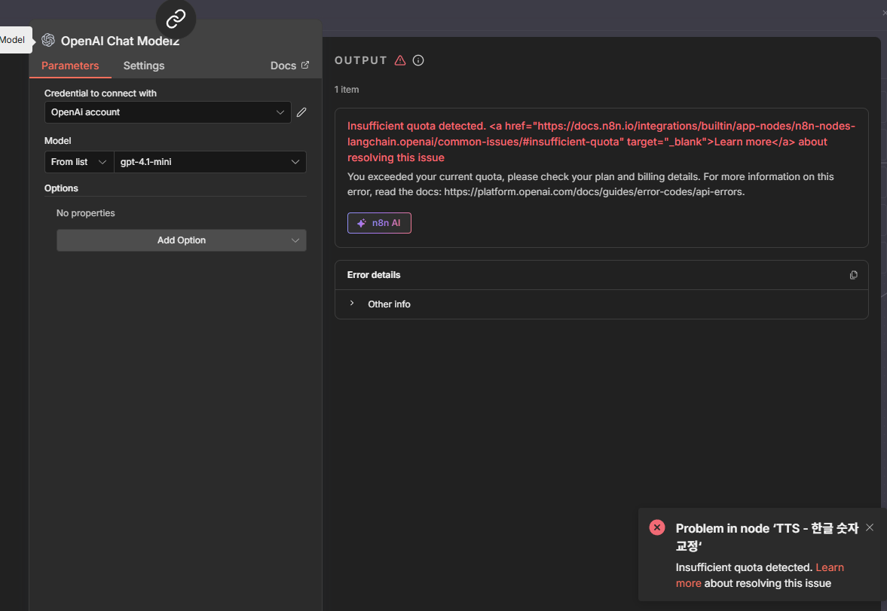Screen dimensions: 887x611
Task: Open the gpt-4.1-mini model dropdown
Action: click(210, 162)
